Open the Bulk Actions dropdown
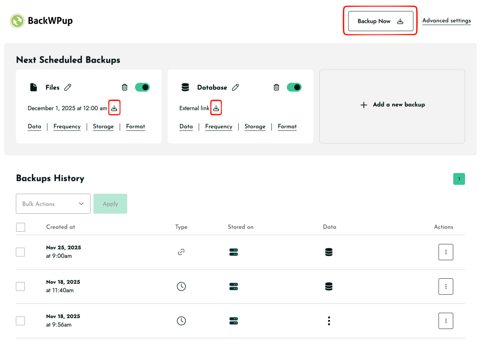Screen dimensions: 485x346 pos(53,204)
